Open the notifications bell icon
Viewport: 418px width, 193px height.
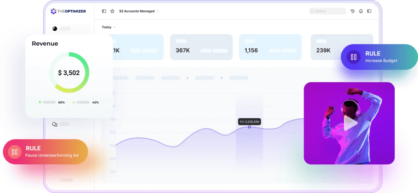coord(361,11)
